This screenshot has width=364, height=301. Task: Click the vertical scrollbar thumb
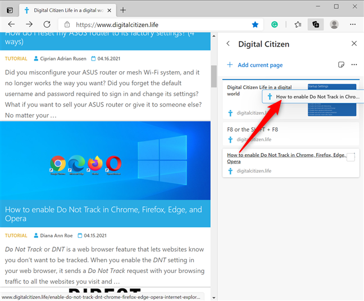214,76
